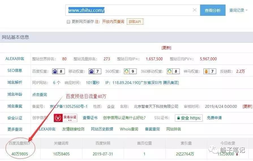
Task: Click response time 101毫秒
Action: pos(93,83)
